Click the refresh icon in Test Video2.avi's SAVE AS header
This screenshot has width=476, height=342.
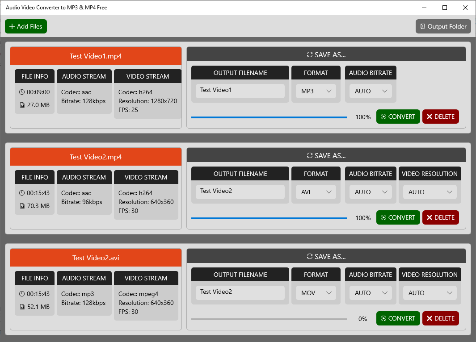pos(310,256)
